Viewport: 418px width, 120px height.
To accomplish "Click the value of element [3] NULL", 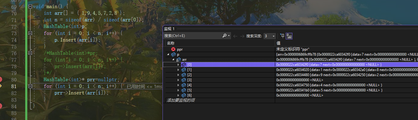I will point(300,80).
